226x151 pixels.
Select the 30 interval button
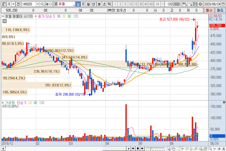click(141, 4)
